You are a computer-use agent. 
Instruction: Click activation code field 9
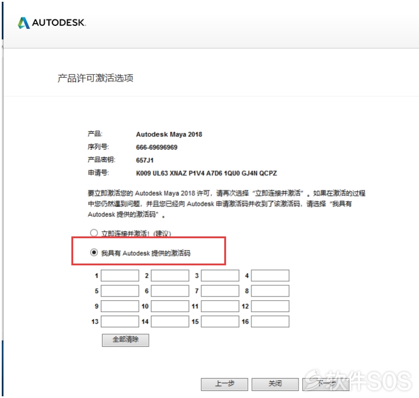click(x=120, y=306)
